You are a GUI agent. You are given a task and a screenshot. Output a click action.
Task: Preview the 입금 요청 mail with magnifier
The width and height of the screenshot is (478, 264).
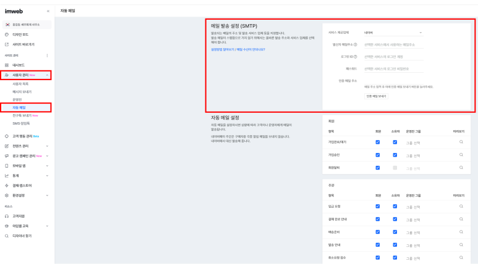tap(461, 206)
